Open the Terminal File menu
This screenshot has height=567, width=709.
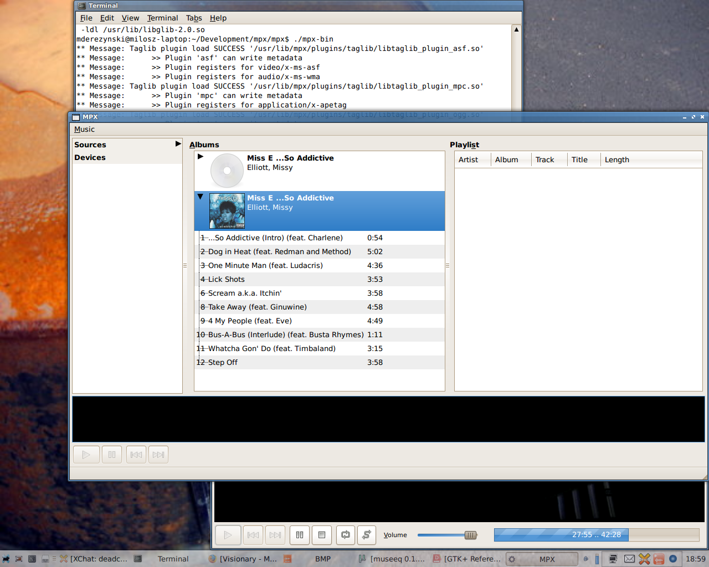[86, 18]
